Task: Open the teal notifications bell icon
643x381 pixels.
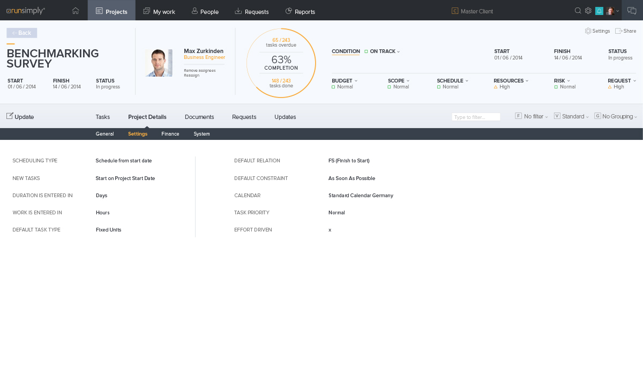Action: [x=599, y=11]
